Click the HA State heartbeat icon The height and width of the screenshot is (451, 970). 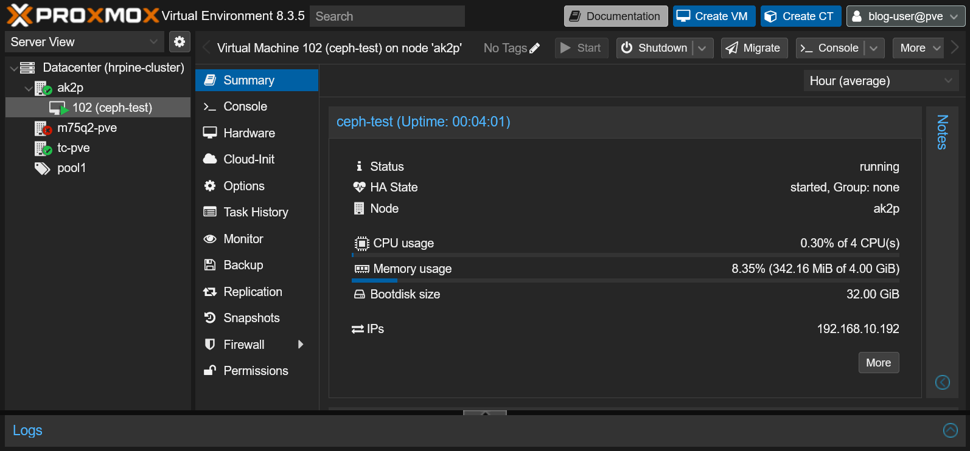coord(359,187)
